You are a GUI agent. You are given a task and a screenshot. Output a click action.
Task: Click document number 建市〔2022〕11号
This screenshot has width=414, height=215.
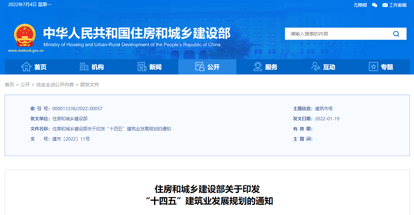tap(71, 139)
